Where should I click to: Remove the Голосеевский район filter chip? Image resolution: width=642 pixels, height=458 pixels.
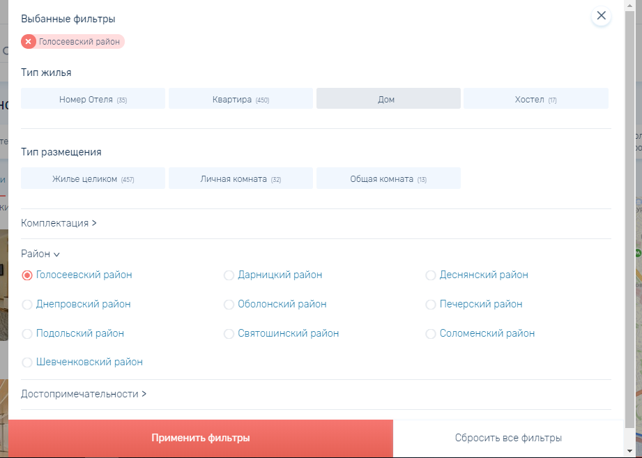pyautogui.click(x=29, y=41)
